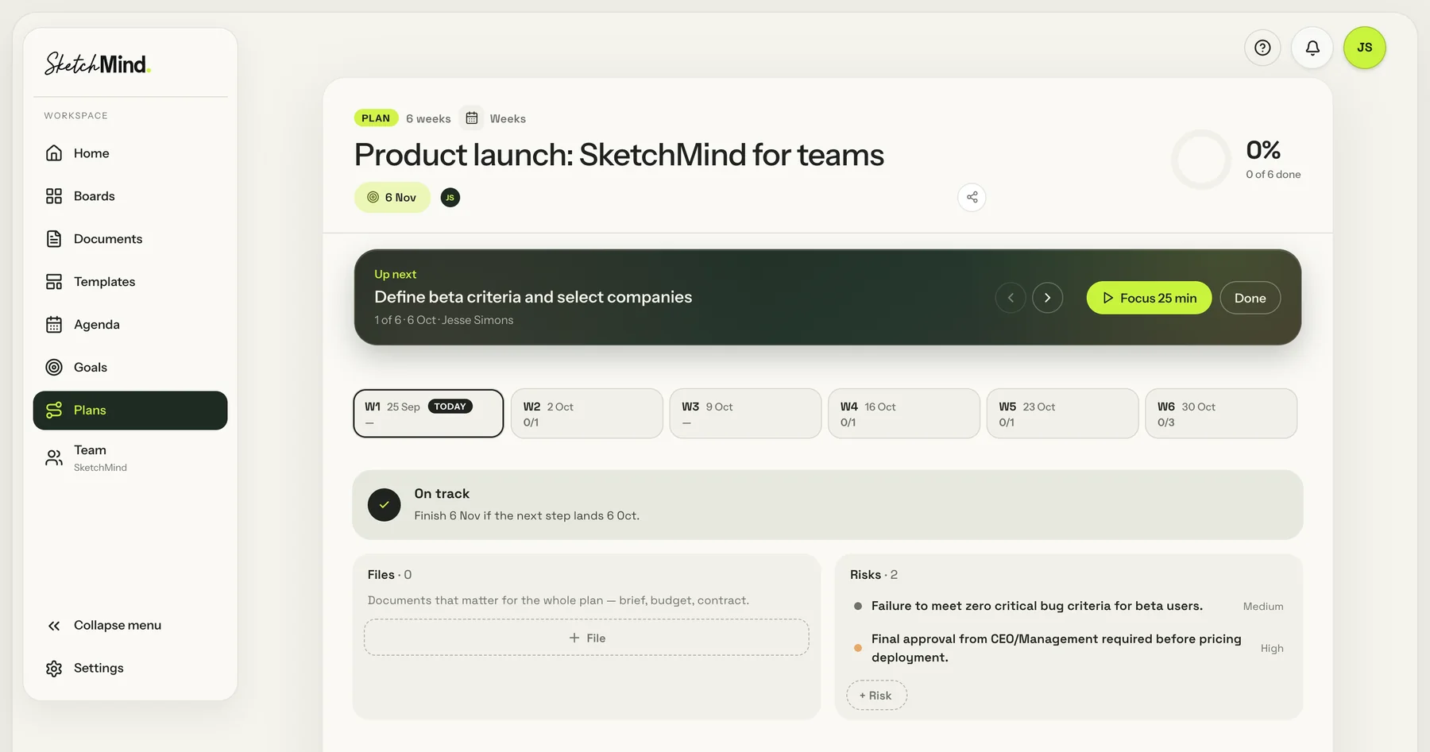This screenshot has height=752, width=1430.
Task: Collapse the sidebar menu
Action: click(130, 626)
